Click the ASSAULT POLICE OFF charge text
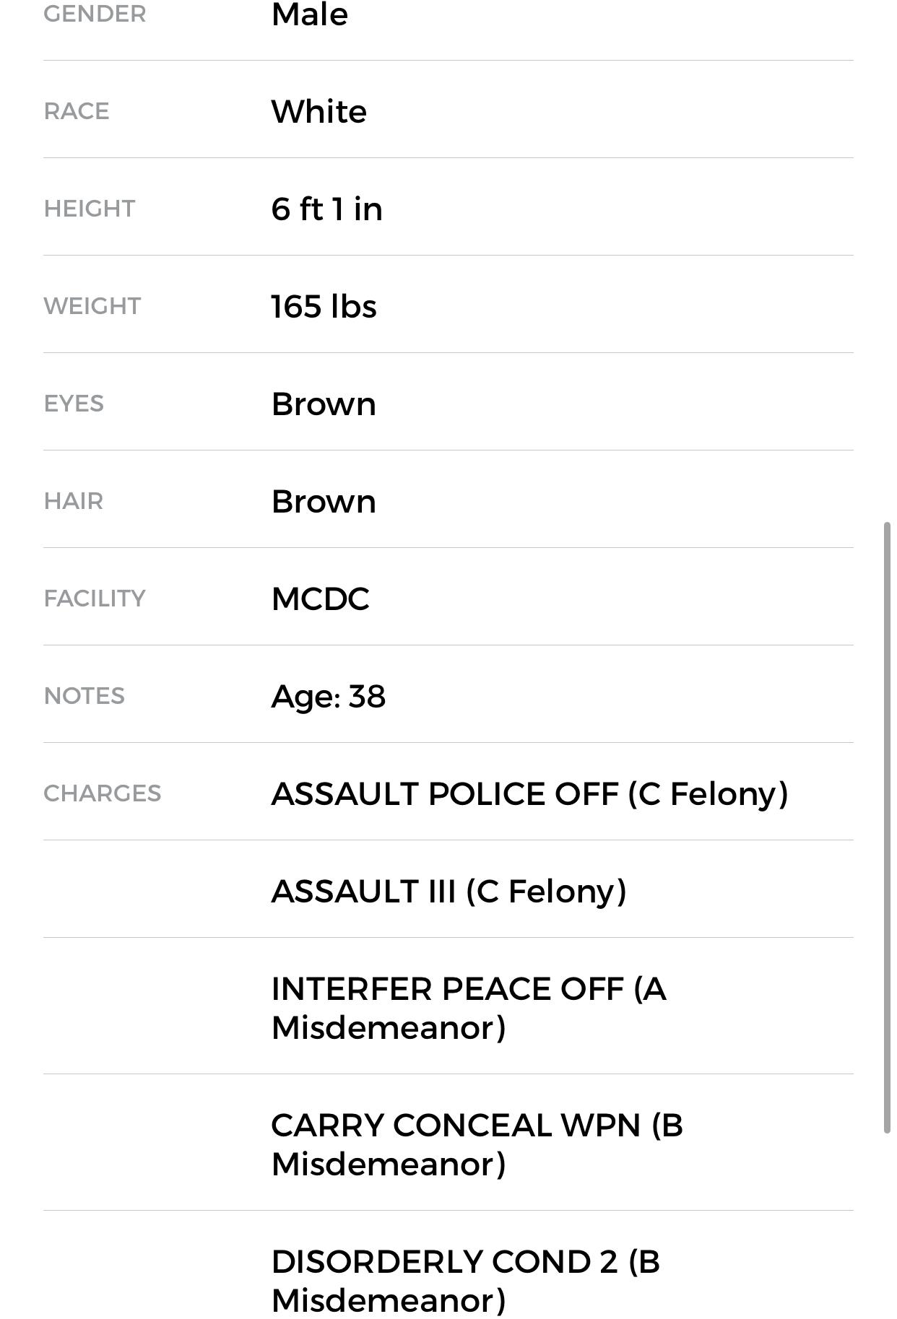 tap(529, 793)
